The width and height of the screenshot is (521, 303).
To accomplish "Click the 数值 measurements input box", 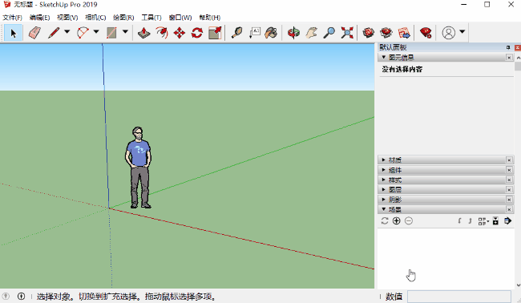I will [x=459, y=297].
